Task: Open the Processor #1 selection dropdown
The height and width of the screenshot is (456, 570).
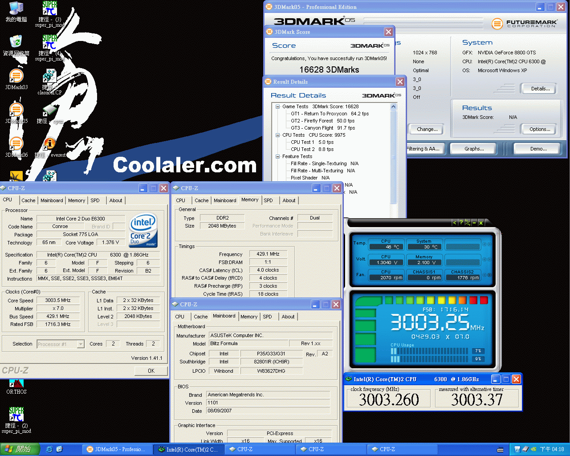Action: tap(81, 344)
